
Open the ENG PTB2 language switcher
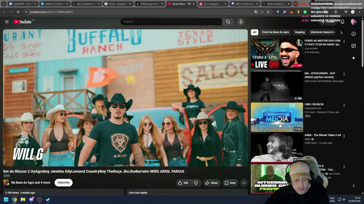[x=332, y=199]
